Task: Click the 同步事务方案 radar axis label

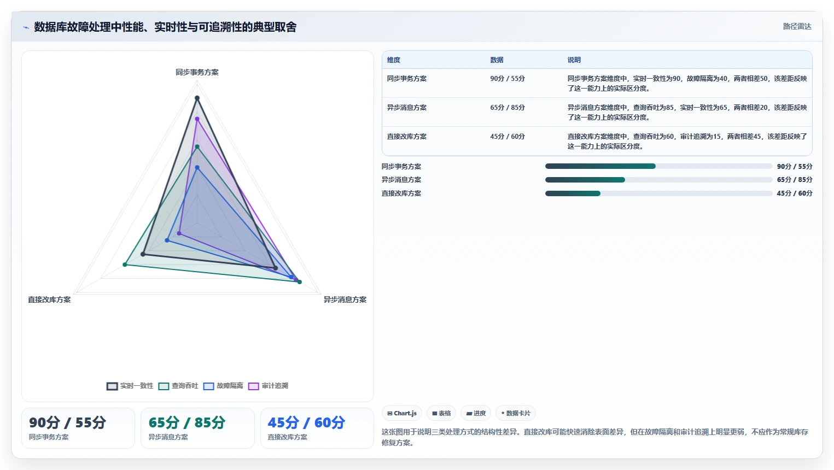Action: tap(197, 72)
